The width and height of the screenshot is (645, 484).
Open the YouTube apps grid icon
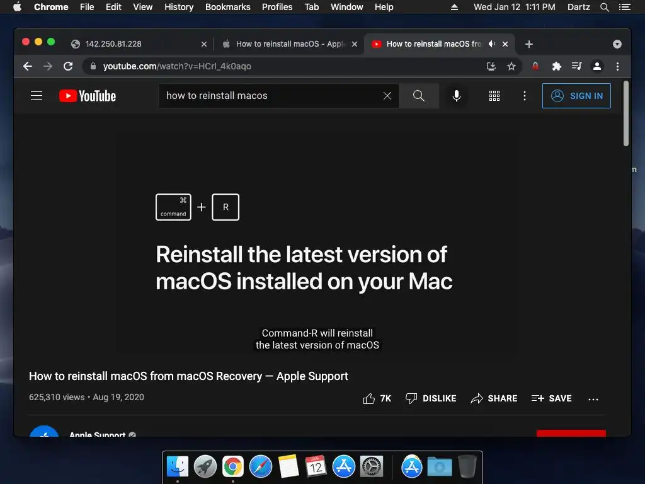(494, 96)
